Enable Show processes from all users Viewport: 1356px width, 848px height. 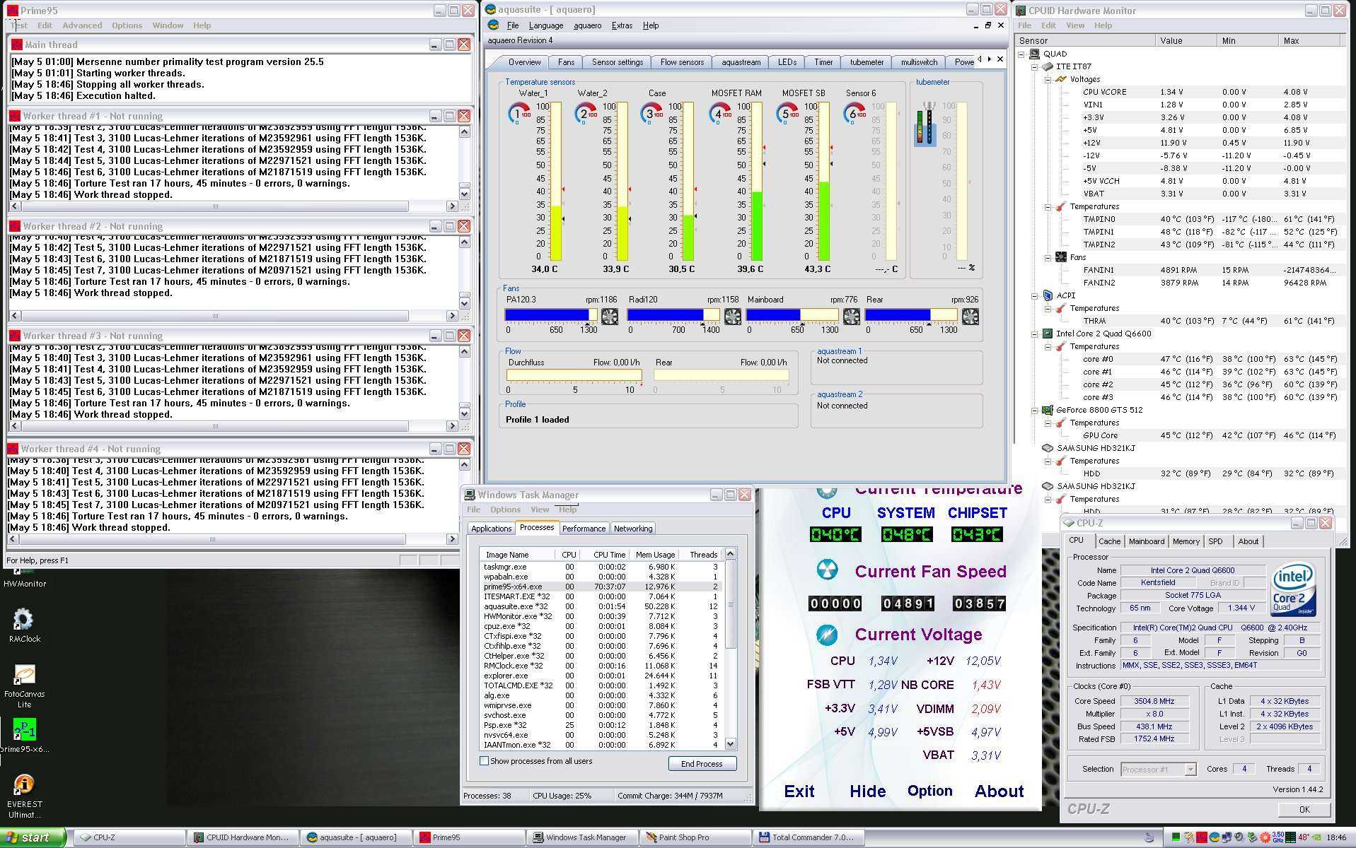(x=485, y=761)
